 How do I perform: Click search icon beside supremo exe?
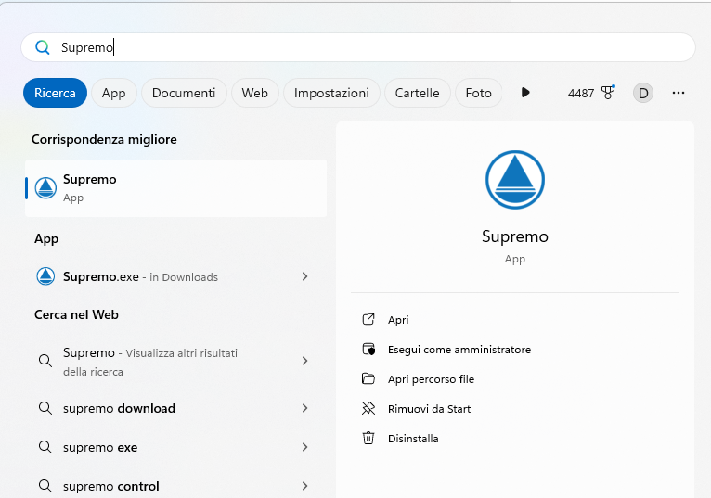(45, 447)
